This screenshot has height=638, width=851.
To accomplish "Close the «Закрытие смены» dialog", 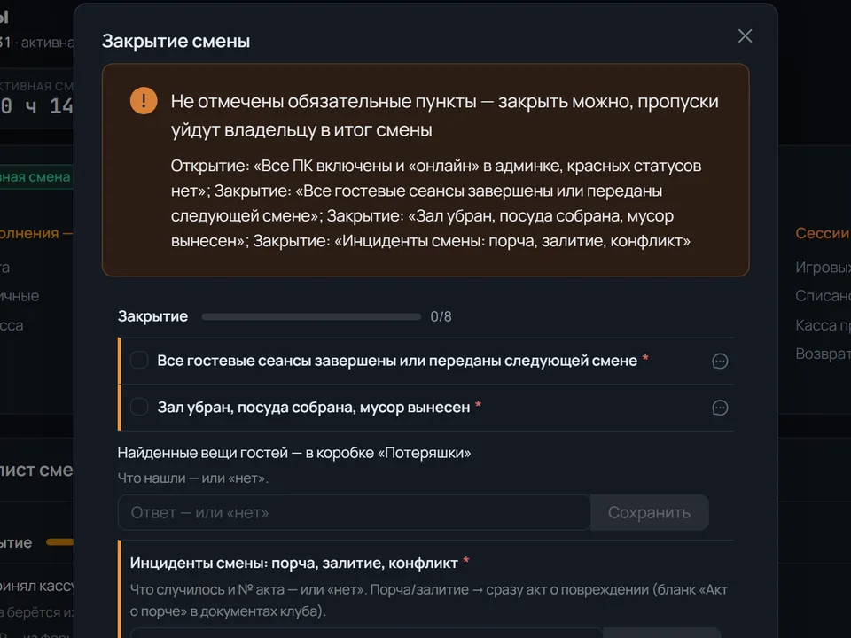I will 745,35.
